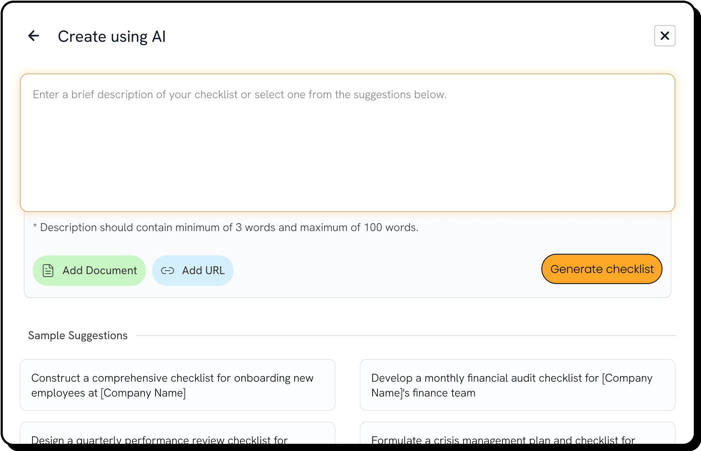701x451 pixels.
Task: Focus the checklist description text box
Action: (x=347, y=150)
